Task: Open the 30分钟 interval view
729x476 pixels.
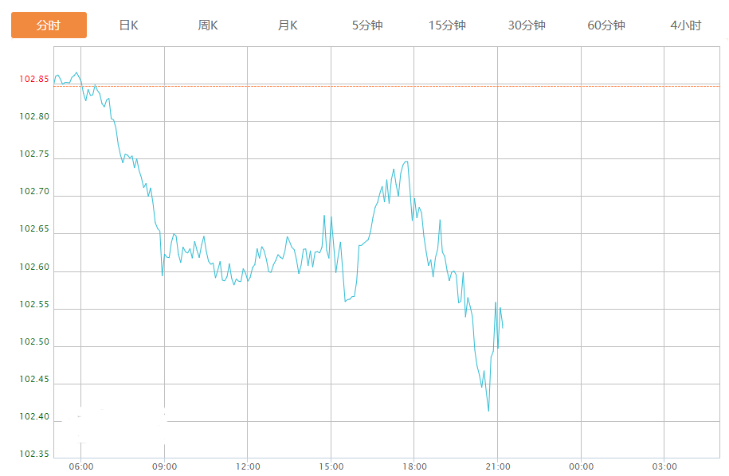Action: click(527, 25)
